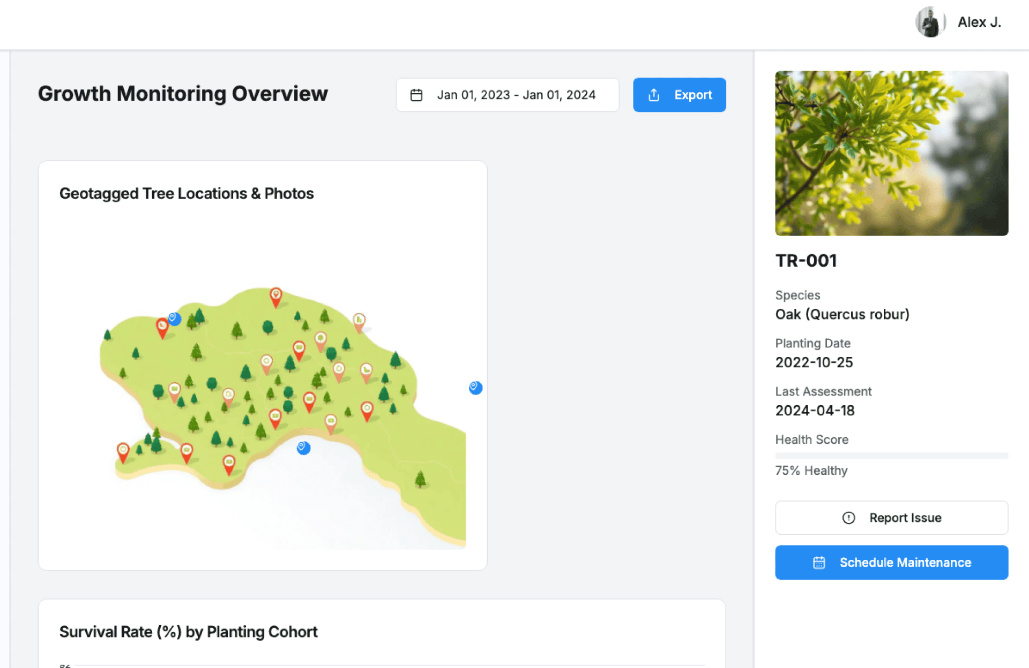
Task: Click the calendar icon in the date range field
Action: coord(416,95)
